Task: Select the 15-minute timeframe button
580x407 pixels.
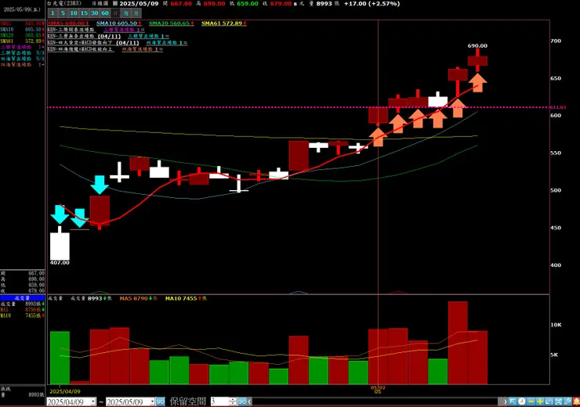Action: pos(84,13)
